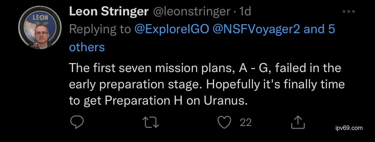Click the "Hopefully it's finally time" text line

point(275,84)
